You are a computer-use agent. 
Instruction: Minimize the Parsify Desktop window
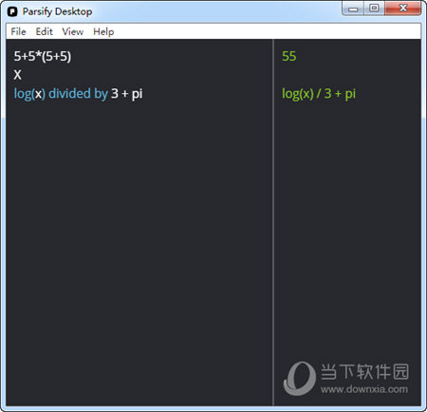click(x=353, y=9)
